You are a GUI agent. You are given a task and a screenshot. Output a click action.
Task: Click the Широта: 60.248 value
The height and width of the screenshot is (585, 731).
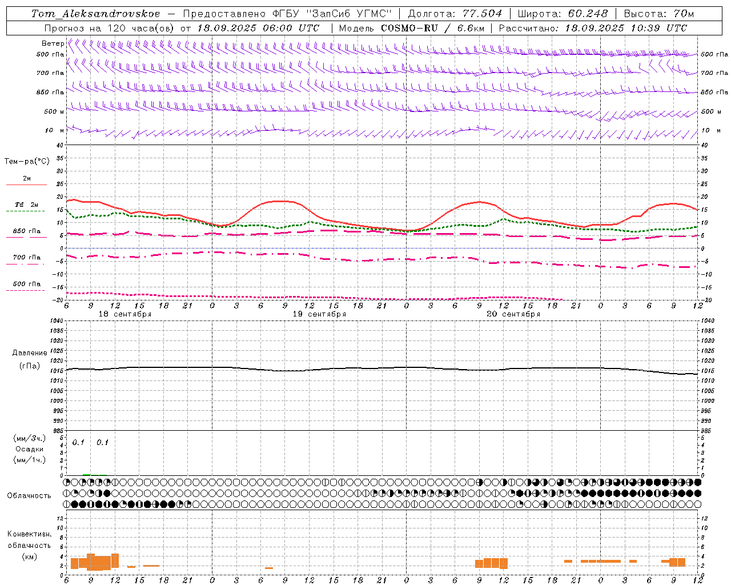click(563, 14)
